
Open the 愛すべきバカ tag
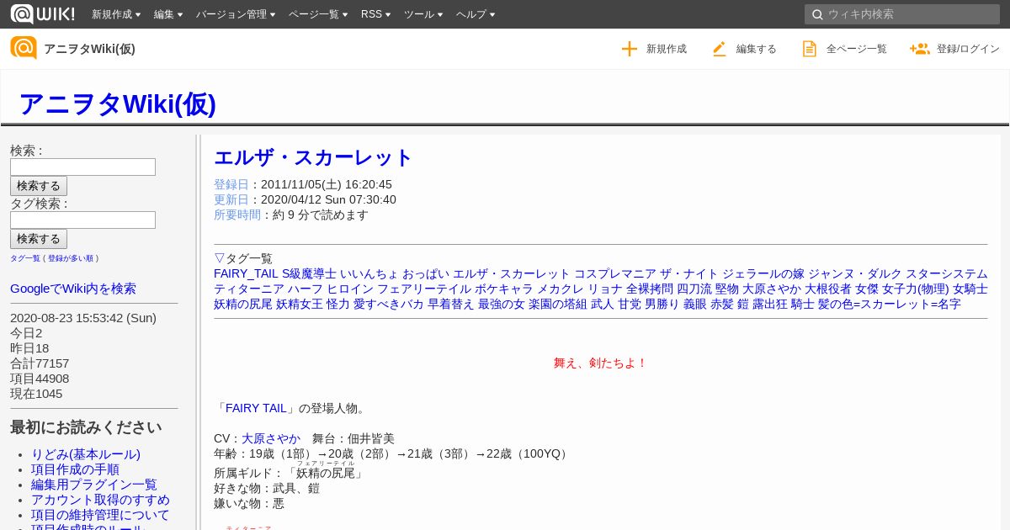[389, 304]
